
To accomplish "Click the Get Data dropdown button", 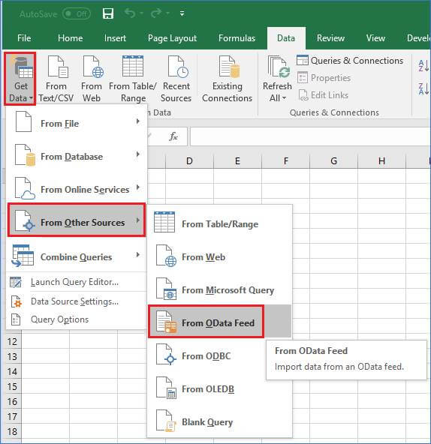I will pyautogui.click(x=20, y=79).
